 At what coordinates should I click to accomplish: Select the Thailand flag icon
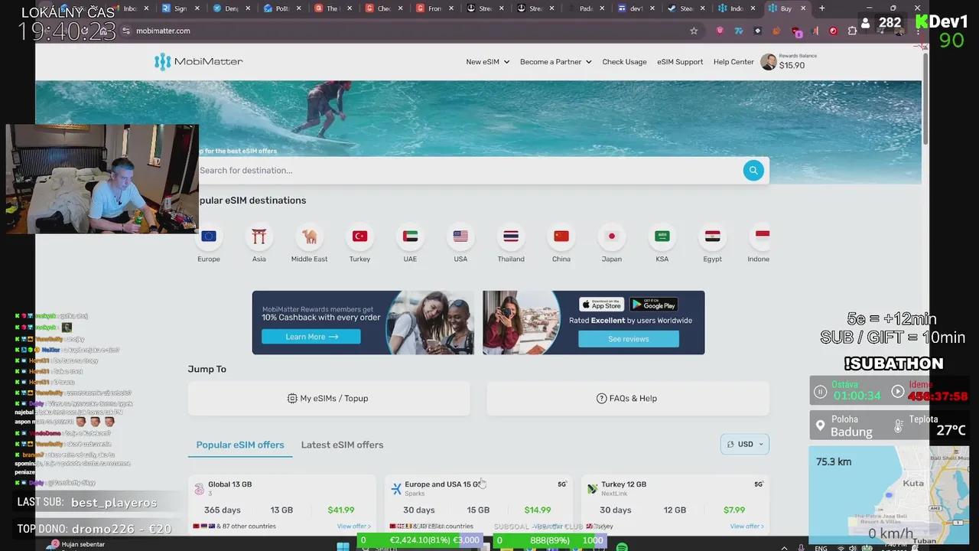click(511, 236)
